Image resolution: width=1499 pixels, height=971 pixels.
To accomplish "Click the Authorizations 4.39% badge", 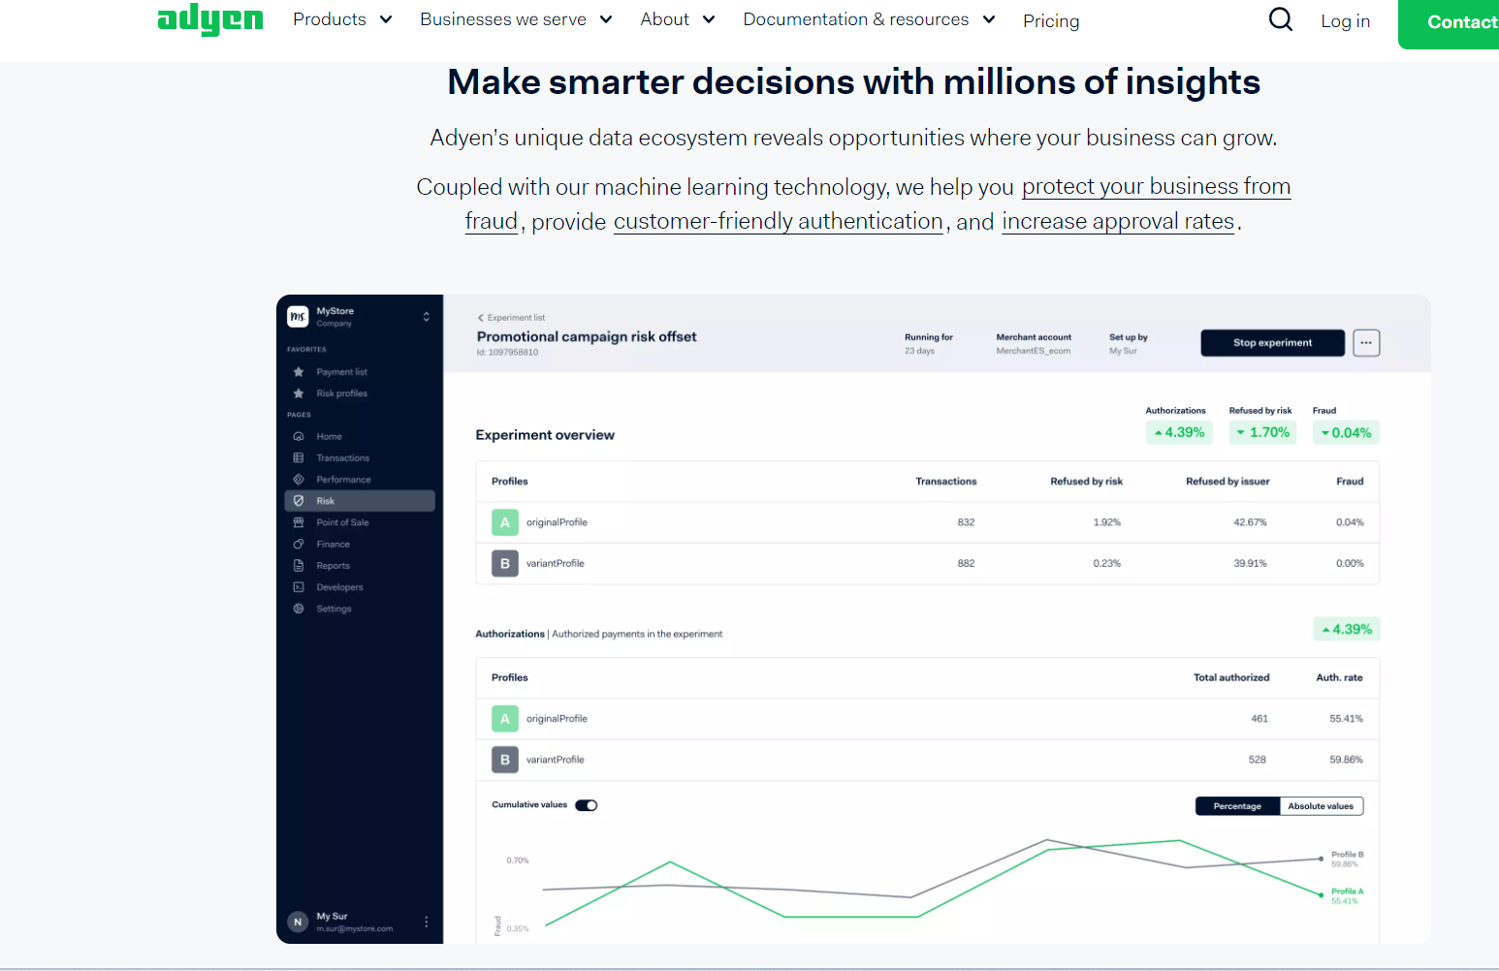I will point(1179,433).
